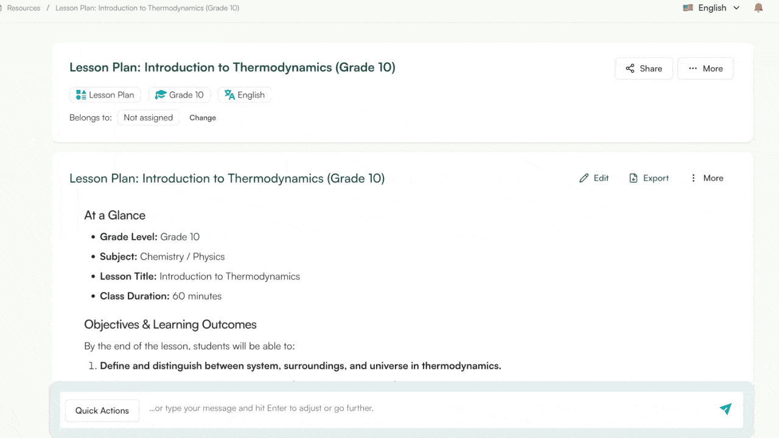Open the English language dropdown chevron
The height and width of the screenshot is (438, 779).
[x=736, y=8]
